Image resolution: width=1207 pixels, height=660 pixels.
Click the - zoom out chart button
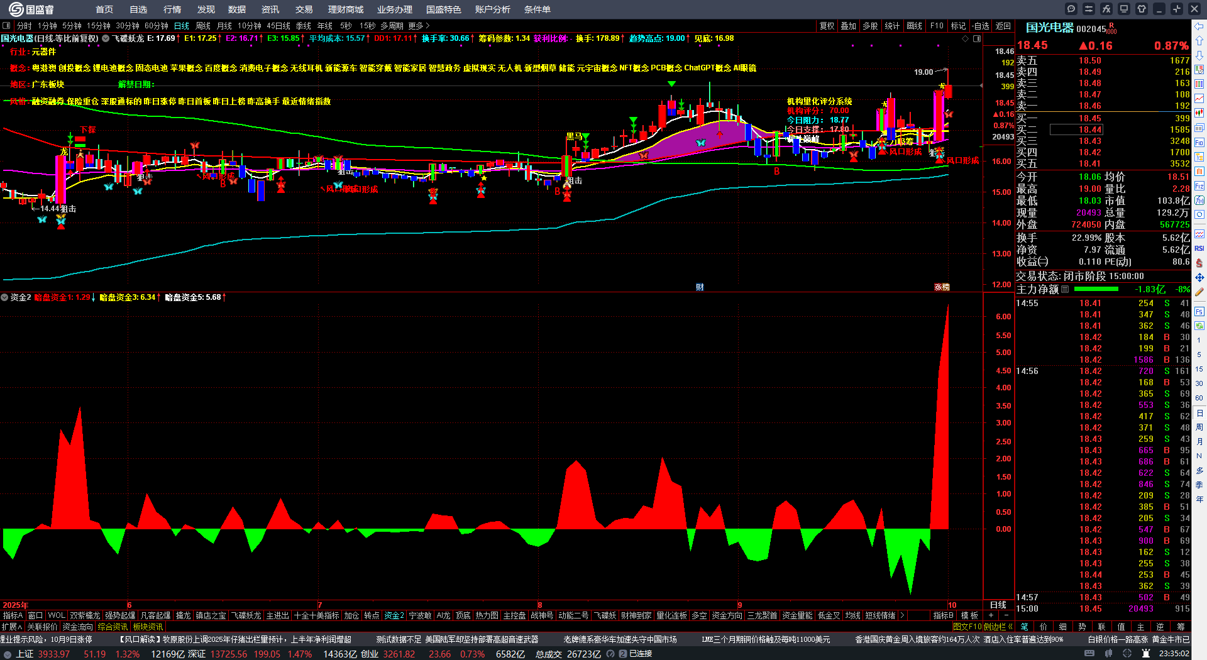(x=1006, y=615)
